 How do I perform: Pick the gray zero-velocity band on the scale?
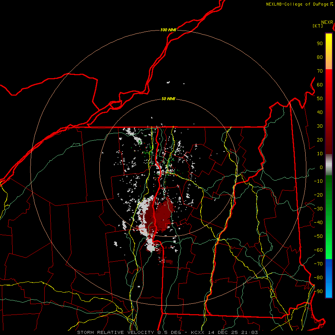tap(329, 165)
